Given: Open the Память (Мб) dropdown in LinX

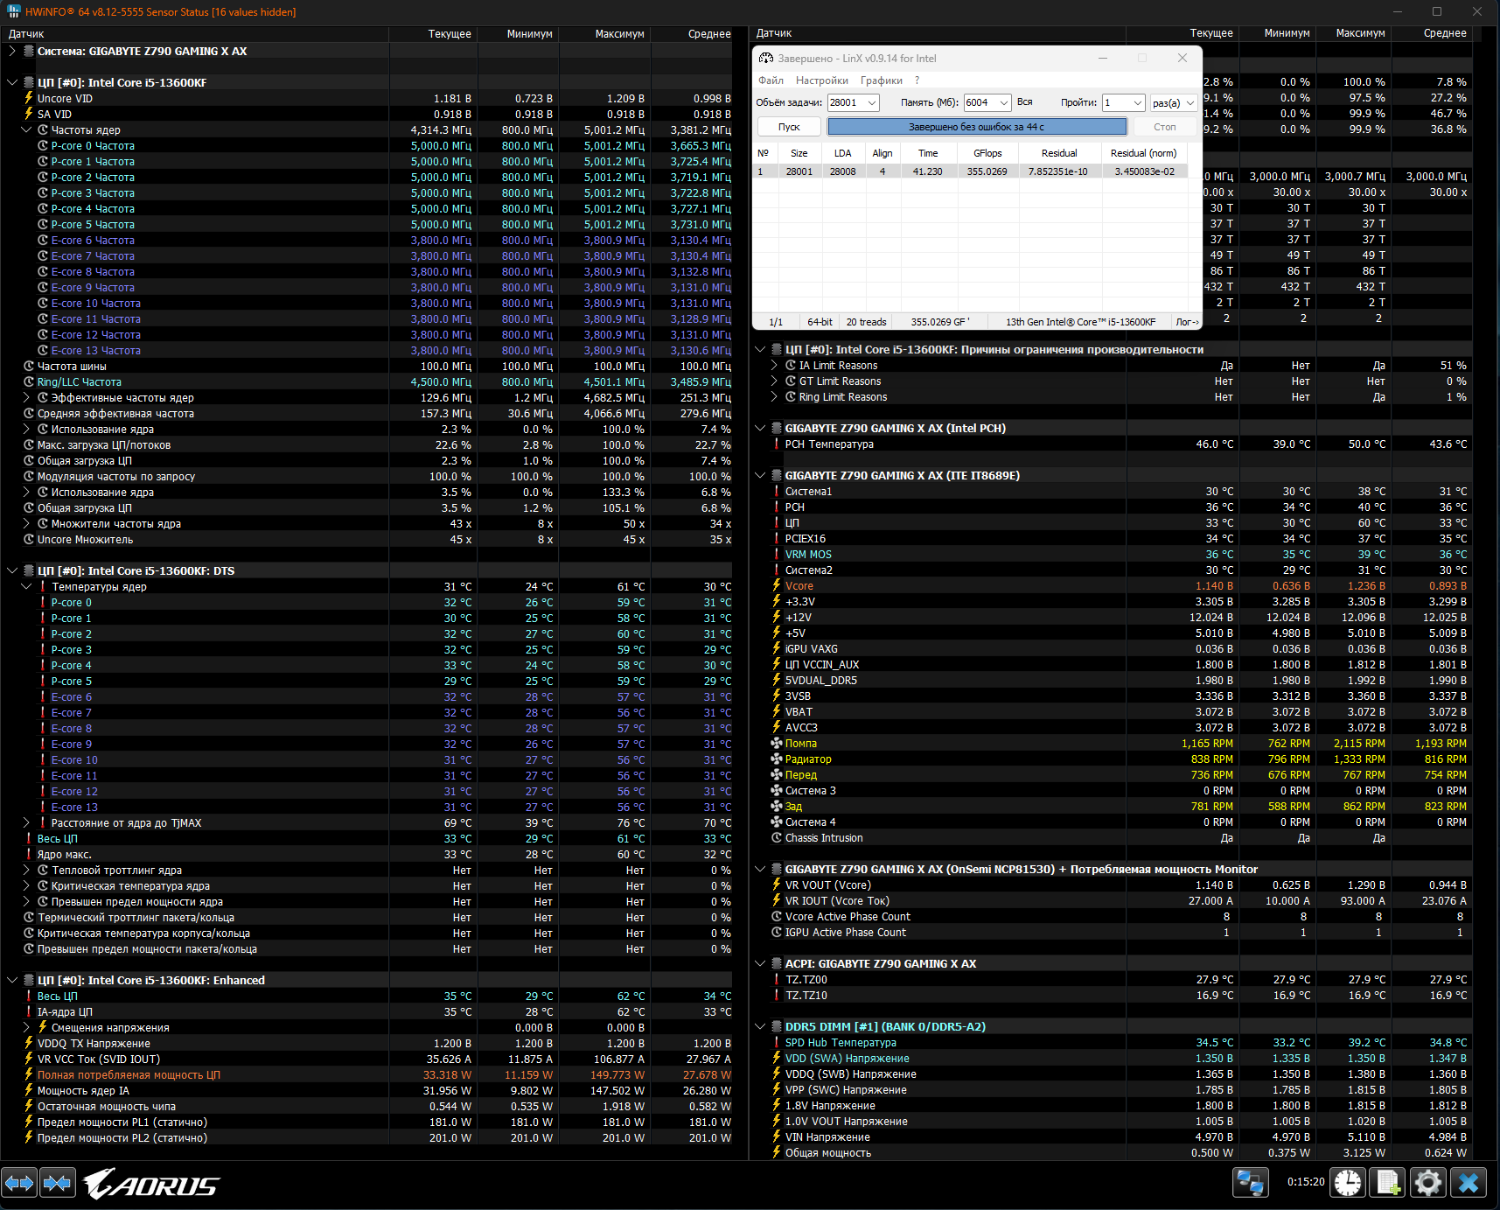Looking at the screenshot, I should click(x=1004, y=102).
